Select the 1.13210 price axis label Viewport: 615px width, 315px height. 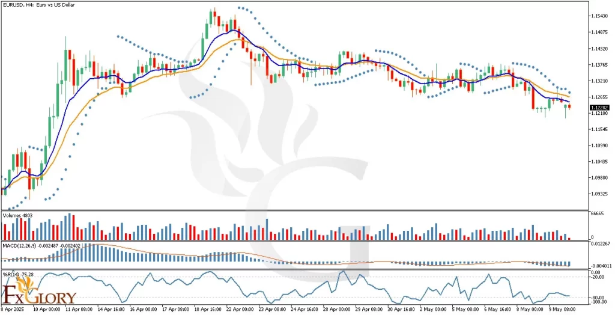tap(600, 81)
